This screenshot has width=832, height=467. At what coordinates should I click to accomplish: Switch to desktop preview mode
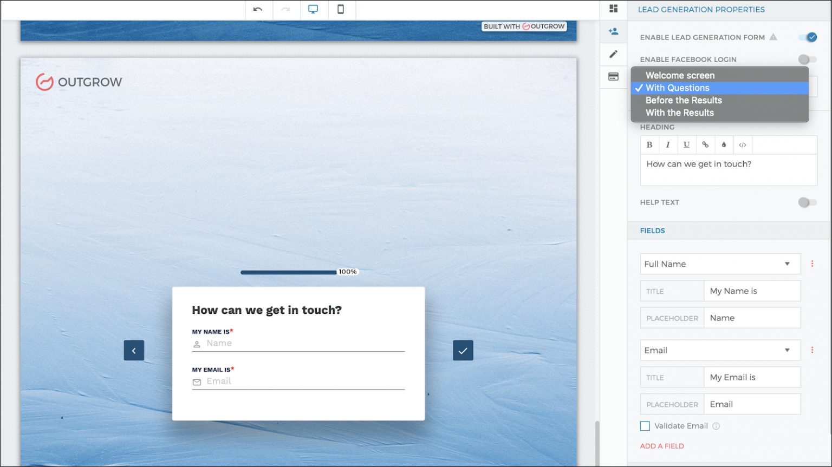tap(313, 9)
